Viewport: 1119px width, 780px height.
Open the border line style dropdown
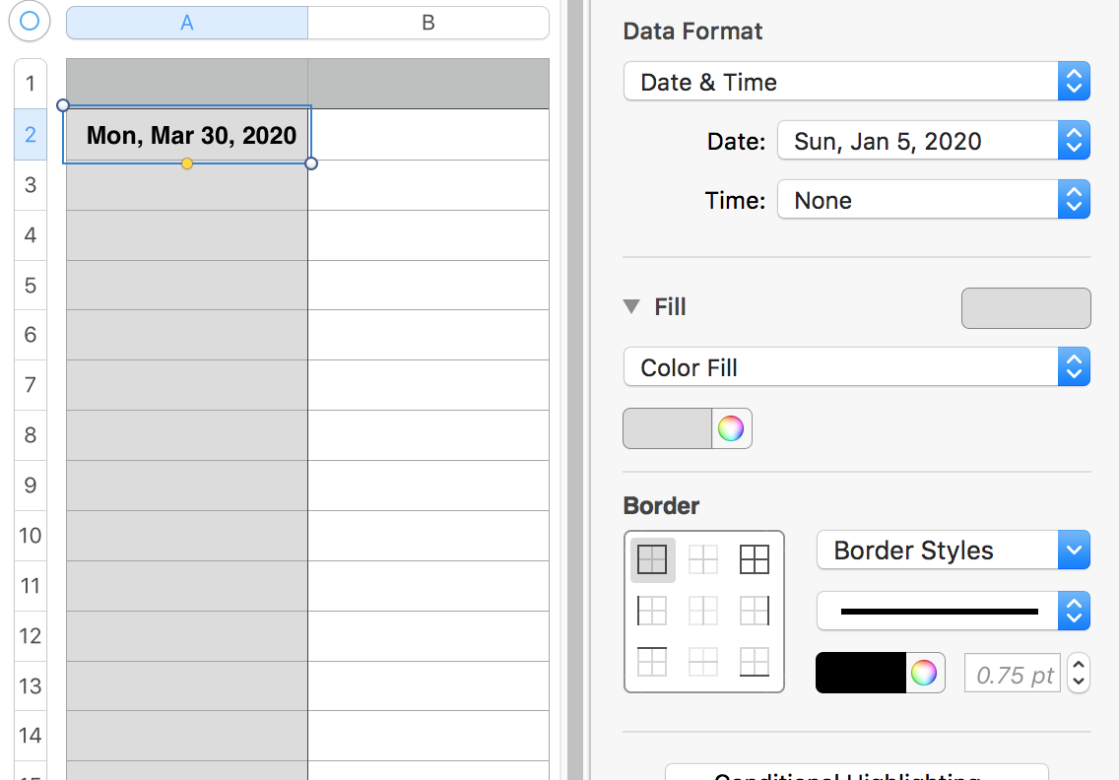(x=953, y=612)
